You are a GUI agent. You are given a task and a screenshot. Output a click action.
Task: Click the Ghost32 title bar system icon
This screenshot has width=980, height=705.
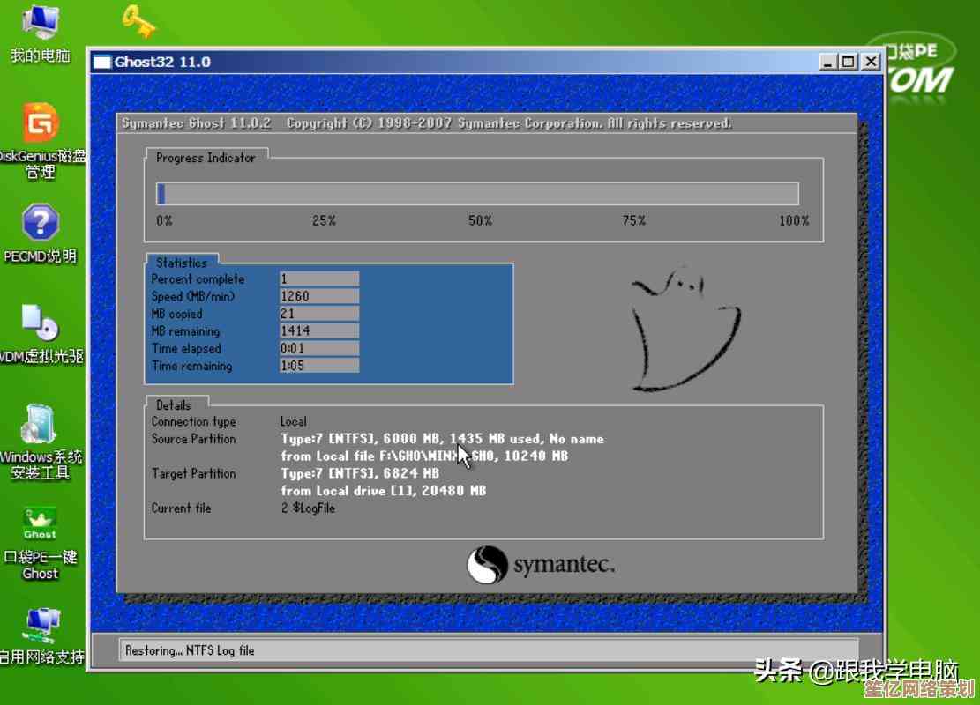pyautogui.click(x=102, y=62)
